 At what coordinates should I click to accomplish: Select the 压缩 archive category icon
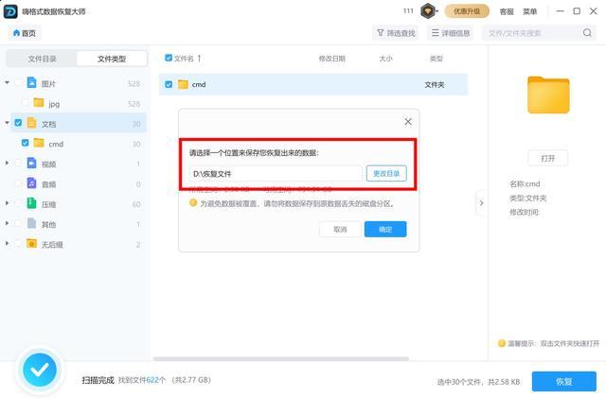click(31, 203)
